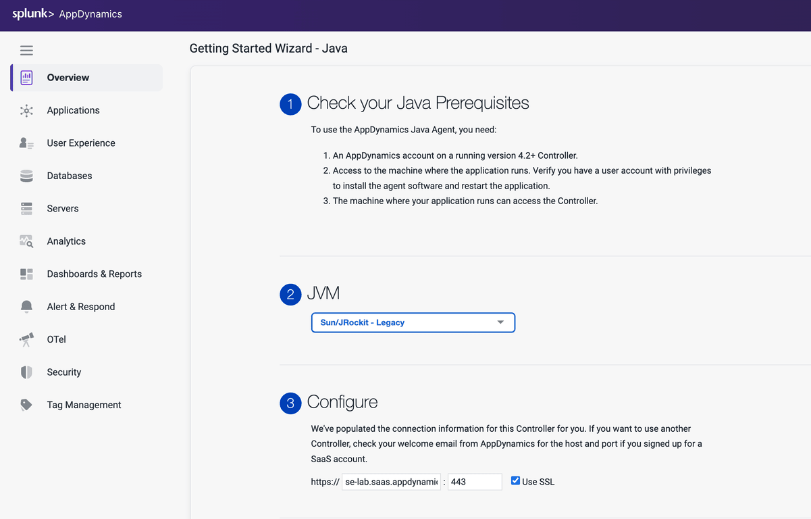Click the Security shield icon
Viewport: 811px width, 519px height.
click(x=26, y=372)
